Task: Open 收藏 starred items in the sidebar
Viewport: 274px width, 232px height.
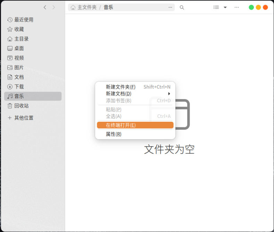Action: 19,29
